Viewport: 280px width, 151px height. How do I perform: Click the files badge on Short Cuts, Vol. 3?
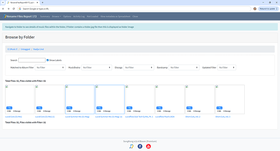(219, 108)
